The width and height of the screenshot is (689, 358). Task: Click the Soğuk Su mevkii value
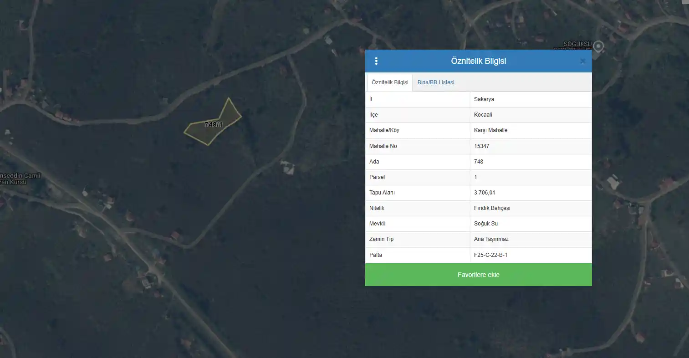click(x=486, y=224)
